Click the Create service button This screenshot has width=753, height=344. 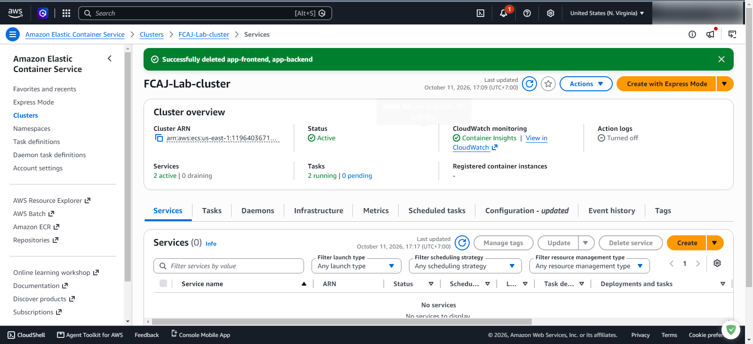[x=687, y=243]
